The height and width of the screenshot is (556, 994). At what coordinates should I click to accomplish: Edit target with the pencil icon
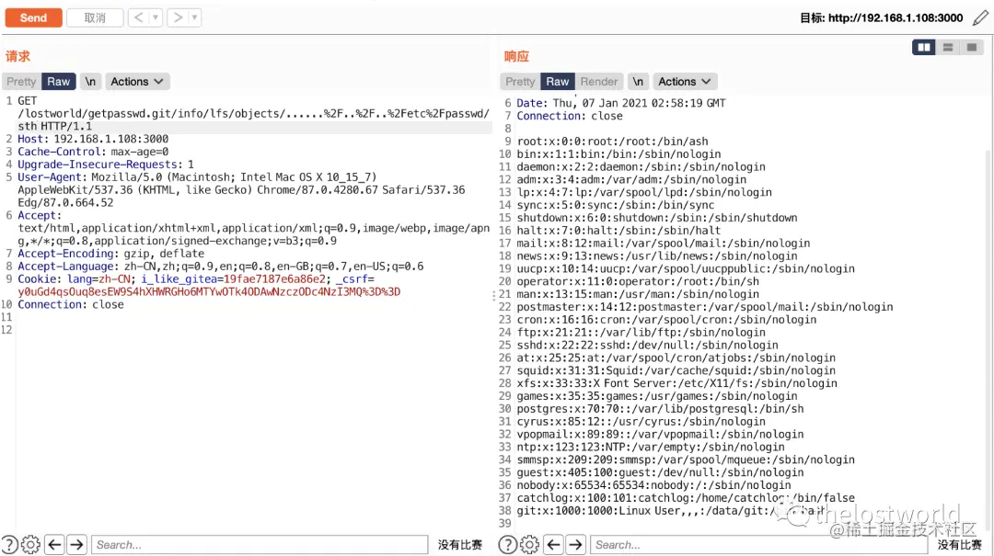click(980, 17)
